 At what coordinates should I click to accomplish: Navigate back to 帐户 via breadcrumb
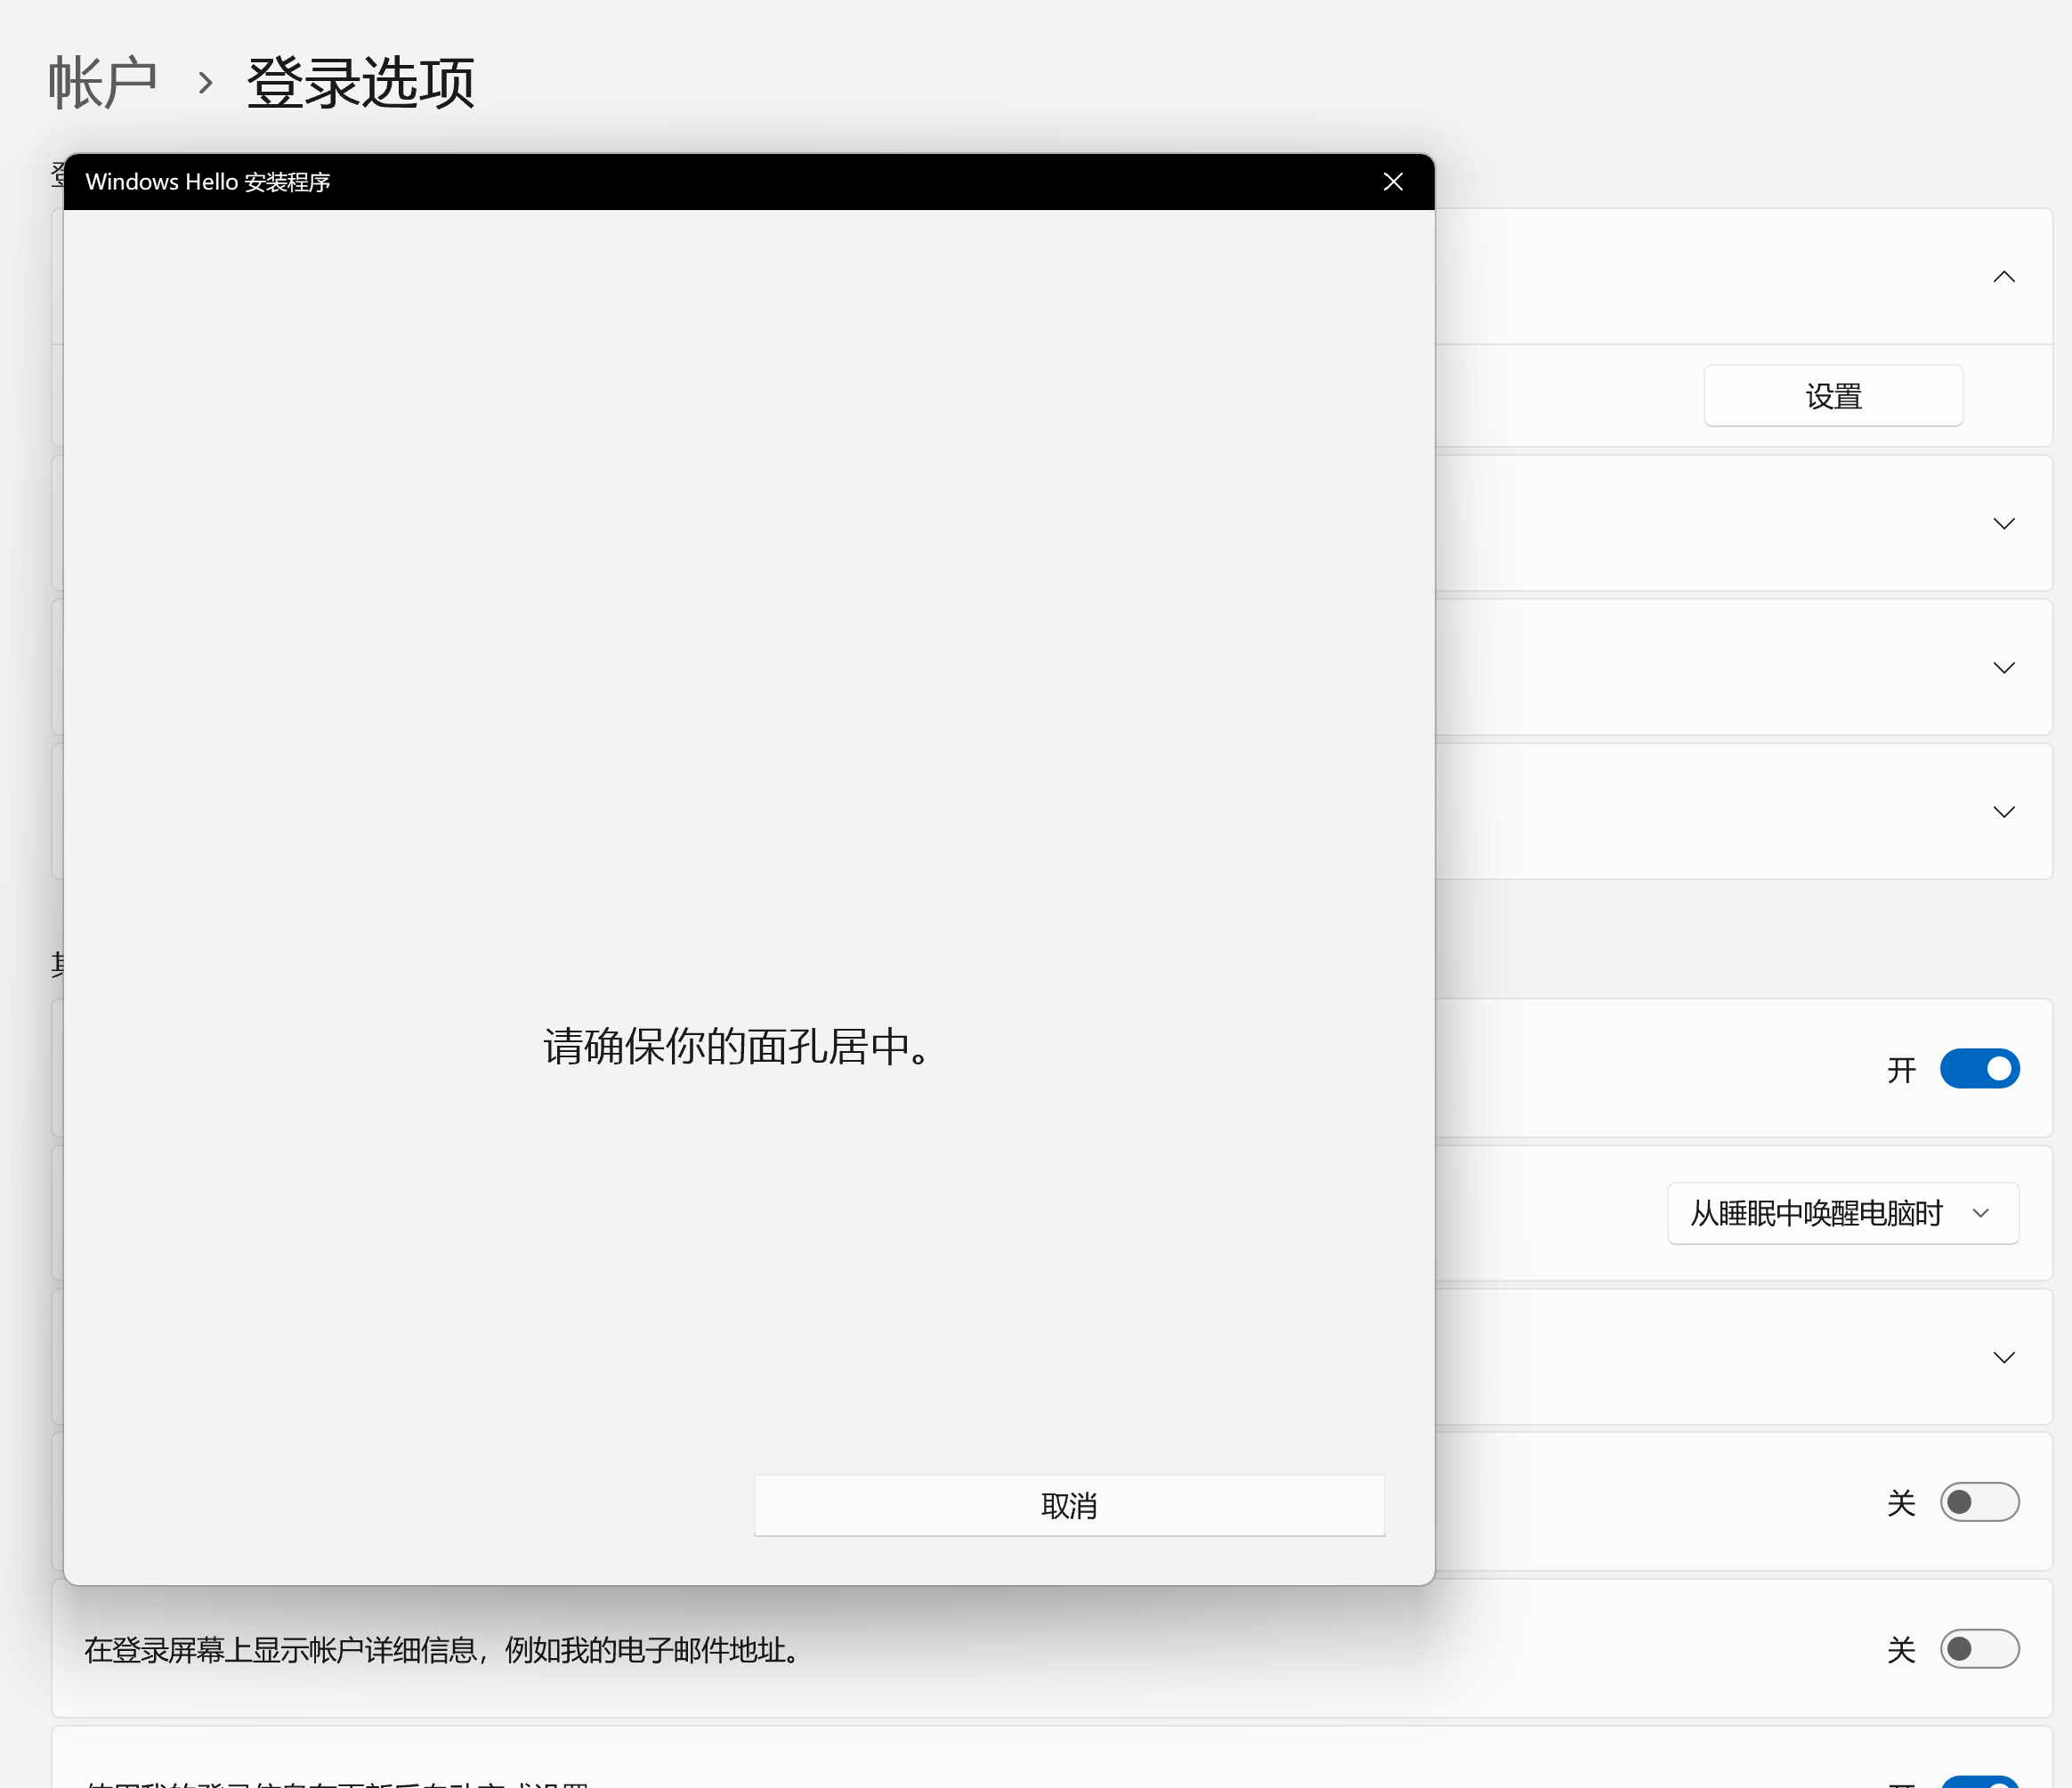pos(103,80)
